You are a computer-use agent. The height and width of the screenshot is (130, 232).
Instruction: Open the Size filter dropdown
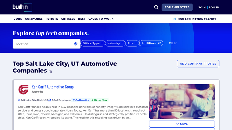point(132,43)
